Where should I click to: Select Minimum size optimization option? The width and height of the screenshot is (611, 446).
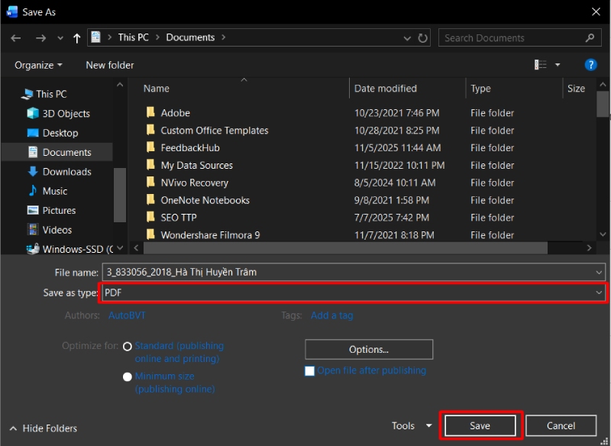pyautogui.click(x=128, y=377)
